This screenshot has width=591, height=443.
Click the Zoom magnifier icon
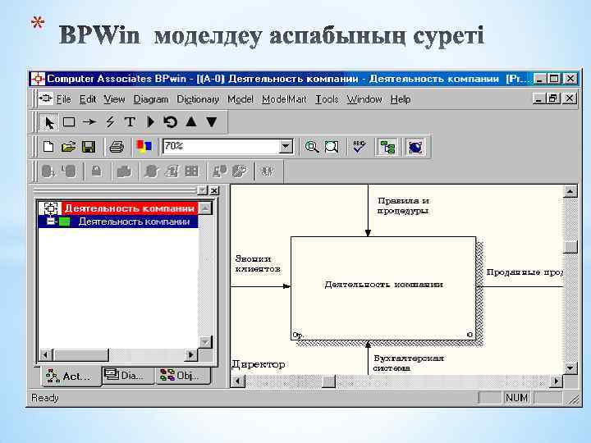(311, 147)
